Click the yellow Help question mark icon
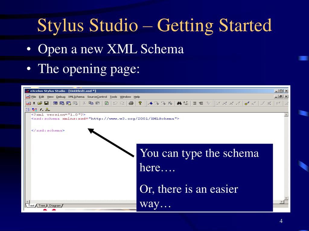Viewport: 309px width, 231px height. 140,103
